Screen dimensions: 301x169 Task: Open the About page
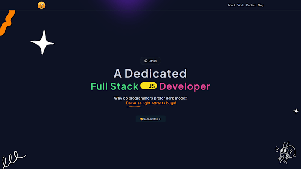pyautogui.click(x=231, y=5)
